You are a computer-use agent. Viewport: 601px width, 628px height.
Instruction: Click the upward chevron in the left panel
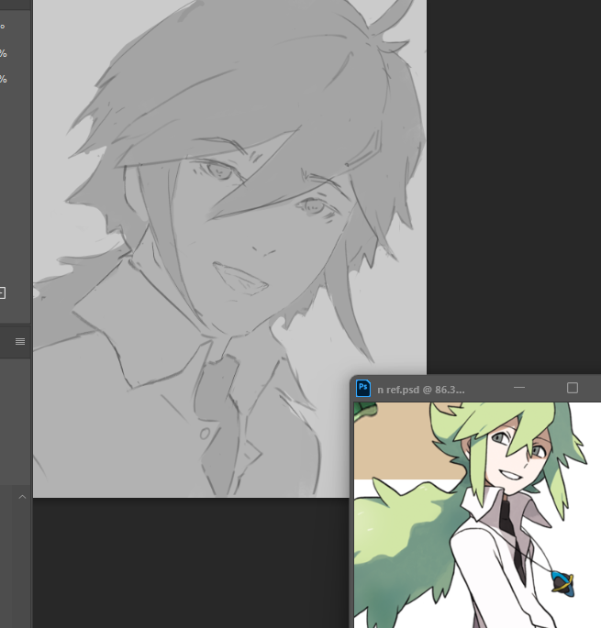point(22,497)
